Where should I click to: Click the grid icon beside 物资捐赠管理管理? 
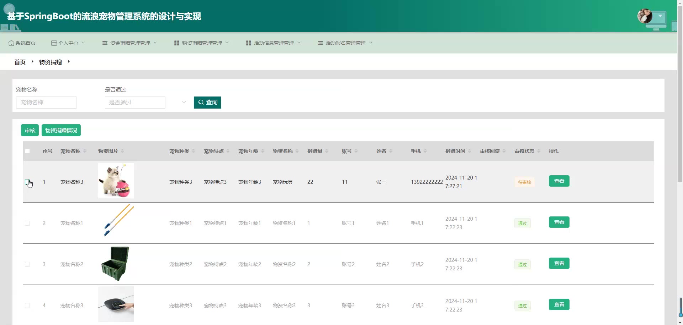click(x=177, y=43)
